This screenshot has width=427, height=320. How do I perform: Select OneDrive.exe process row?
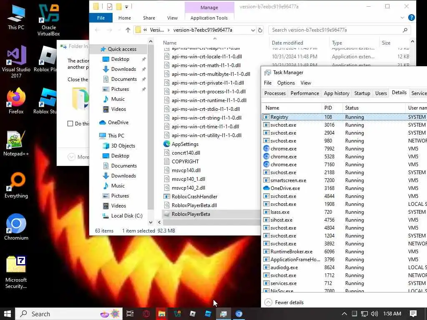(x=344, y=188)
